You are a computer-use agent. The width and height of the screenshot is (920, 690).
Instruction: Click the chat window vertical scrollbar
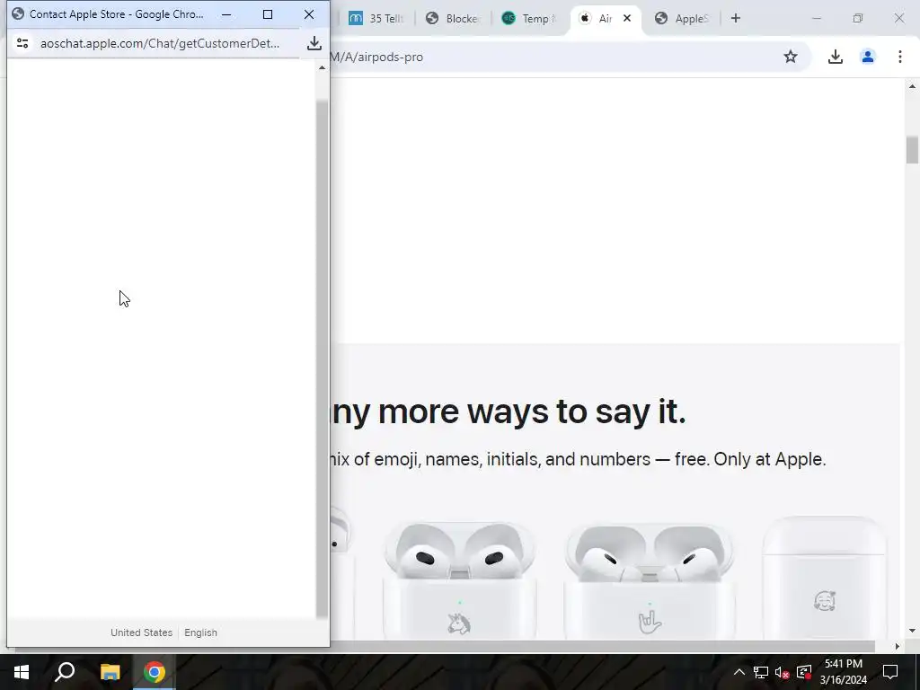[x=322, y=359]
